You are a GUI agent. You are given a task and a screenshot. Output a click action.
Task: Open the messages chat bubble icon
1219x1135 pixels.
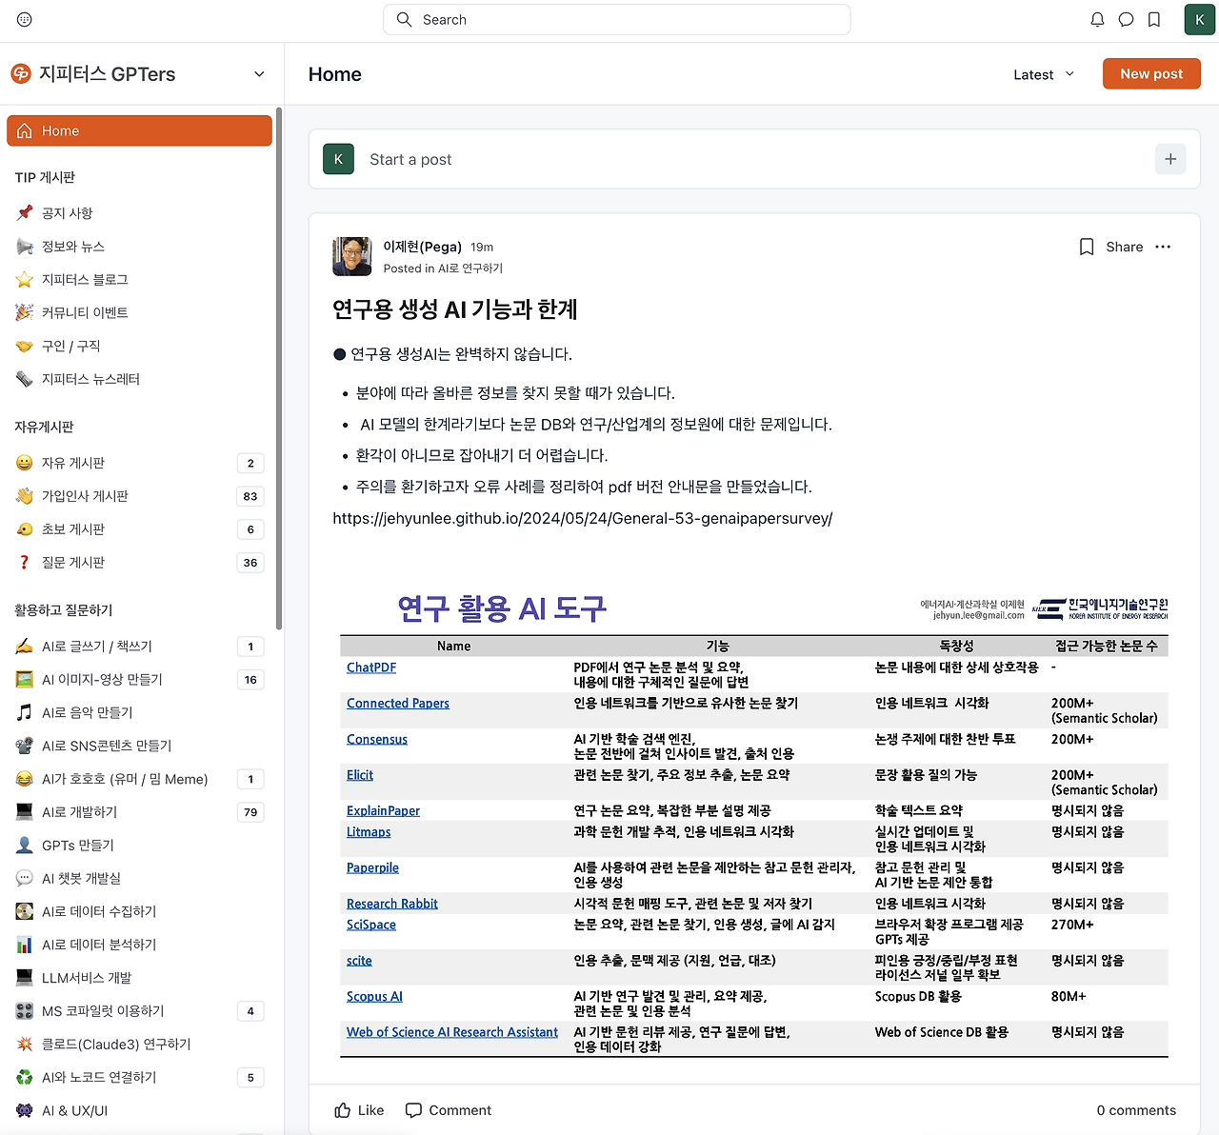1126,20
